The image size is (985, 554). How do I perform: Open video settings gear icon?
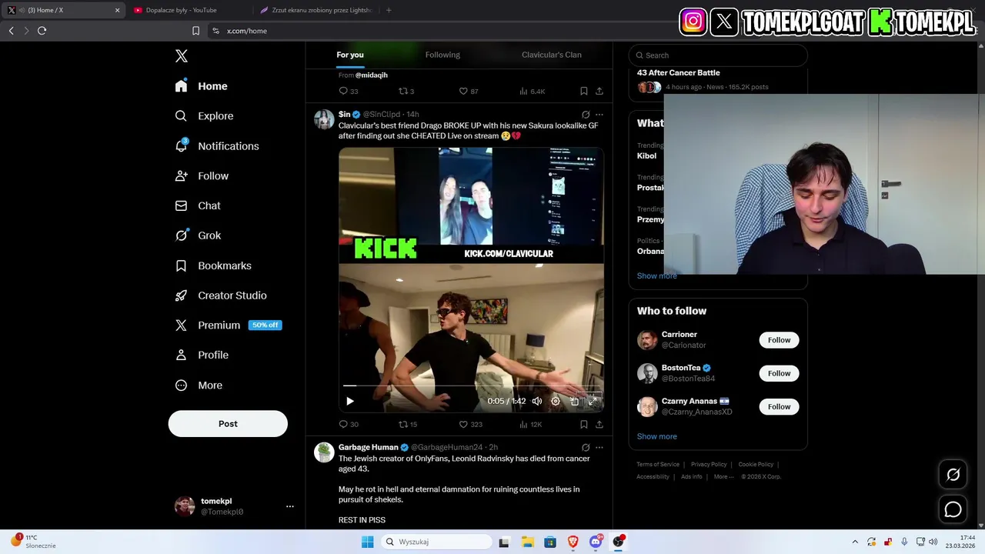(556, 401)
